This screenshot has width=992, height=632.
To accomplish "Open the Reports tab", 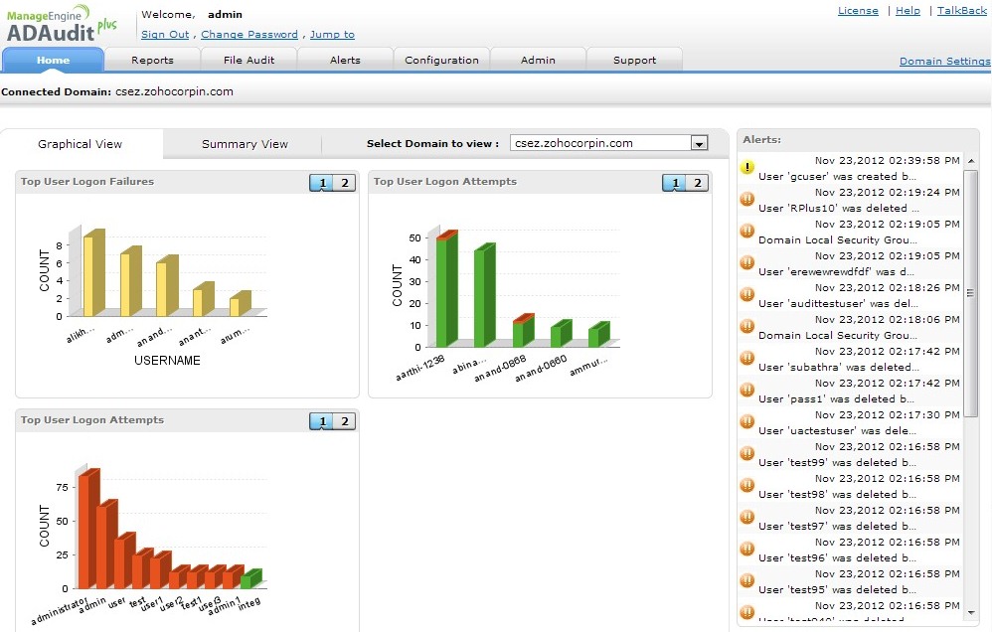I will pyautogui.click(x=152, y=60).
